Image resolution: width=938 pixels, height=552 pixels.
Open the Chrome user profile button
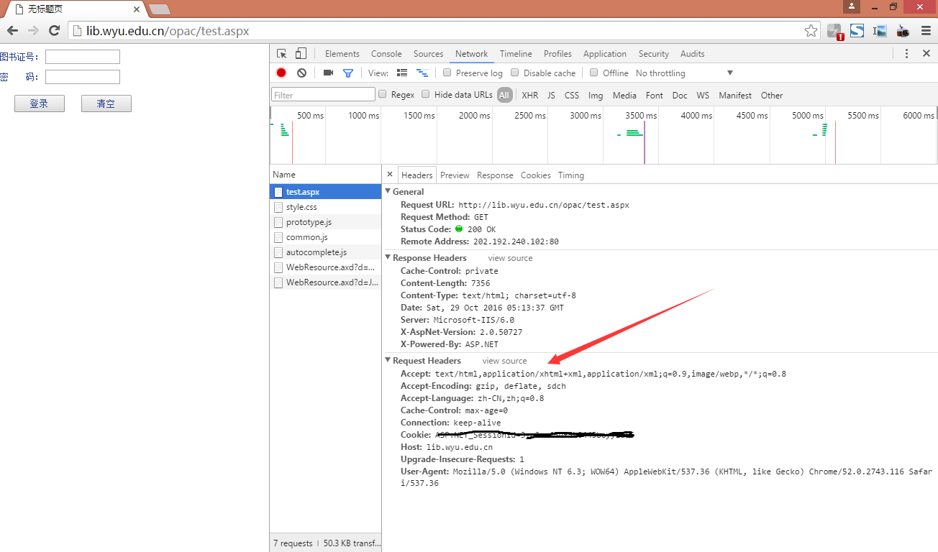click(x=852, y=6)
